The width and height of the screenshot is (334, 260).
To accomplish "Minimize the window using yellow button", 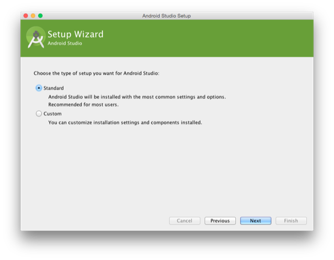I will tap(33, 16).
